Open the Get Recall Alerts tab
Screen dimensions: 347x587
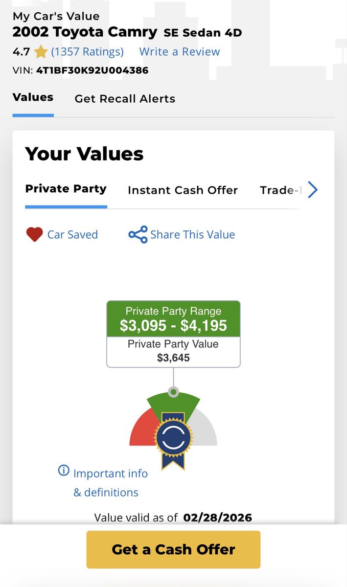(125, 99)
